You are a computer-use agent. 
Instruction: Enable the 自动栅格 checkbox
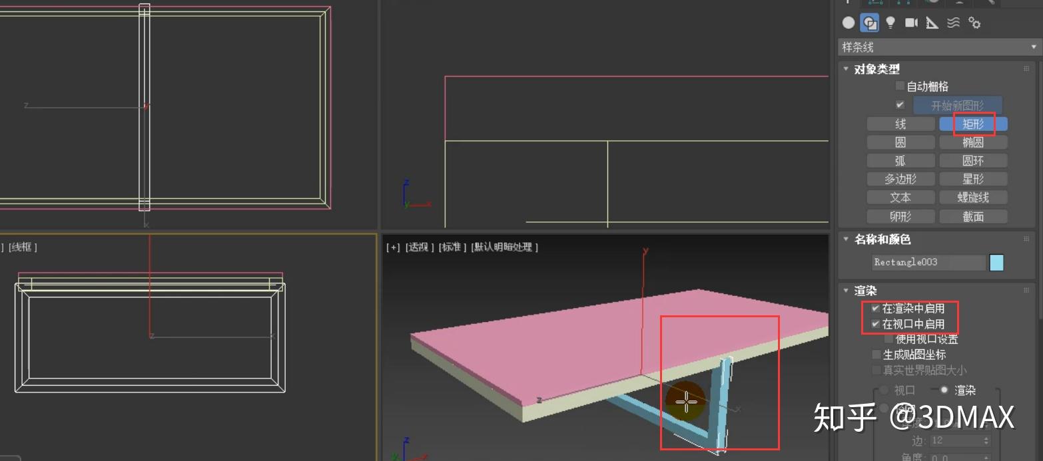[x=899, y=87]
